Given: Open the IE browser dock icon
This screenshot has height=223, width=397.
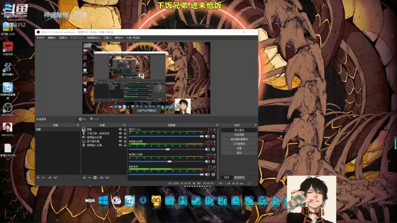Looking at the screenshot, I should click(x=235, y=201).
